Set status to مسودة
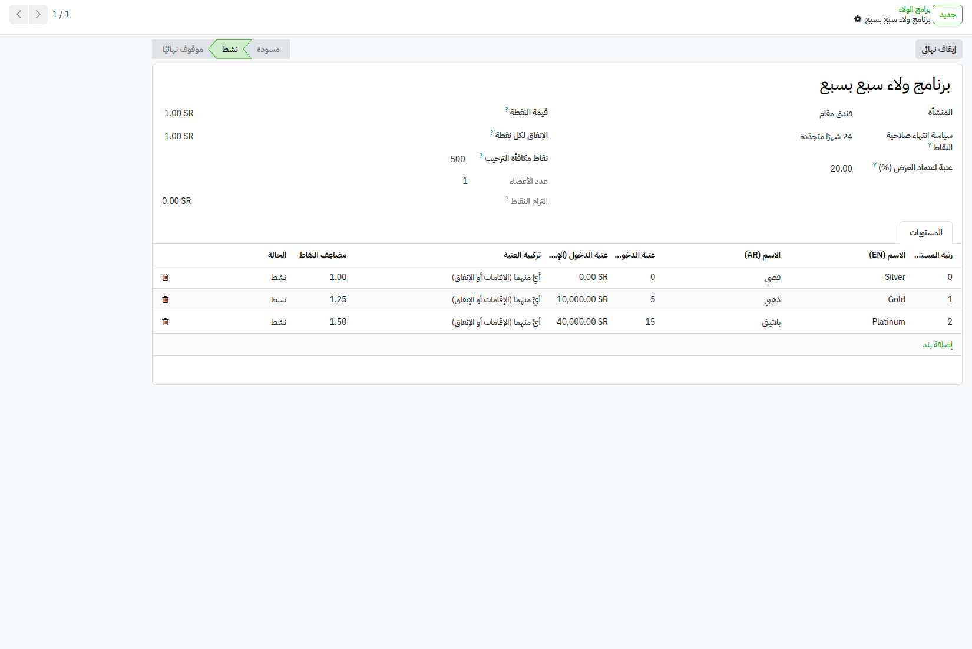972x649 pixels. tap(269, 50)
